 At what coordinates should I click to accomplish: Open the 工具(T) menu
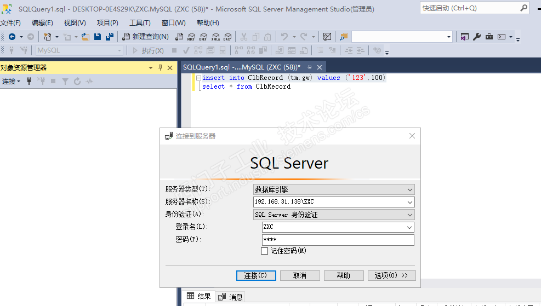pyautogui.click(x=140, y=23)
